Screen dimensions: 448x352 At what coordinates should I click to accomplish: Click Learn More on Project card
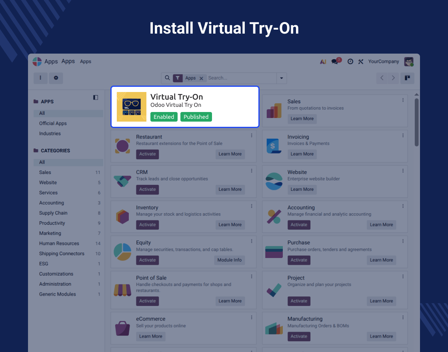(x=382, y=301)
